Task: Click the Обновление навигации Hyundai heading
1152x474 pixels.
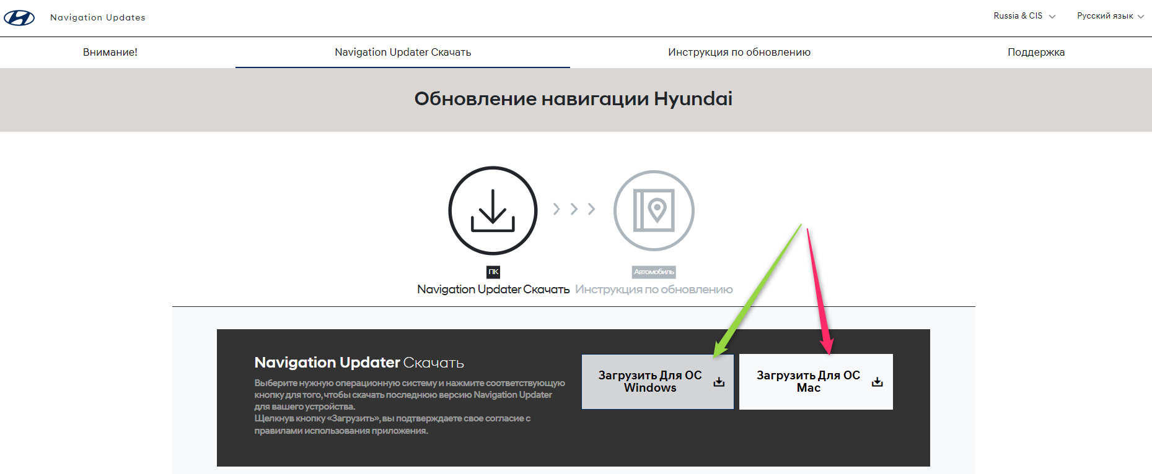Action: point(573,99)
